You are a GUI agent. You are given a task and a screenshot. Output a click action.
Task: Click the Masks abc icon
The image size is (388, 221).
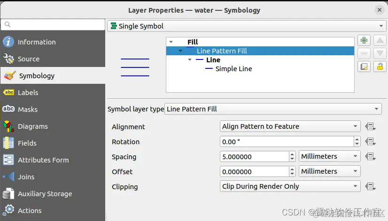coord(8,109)
